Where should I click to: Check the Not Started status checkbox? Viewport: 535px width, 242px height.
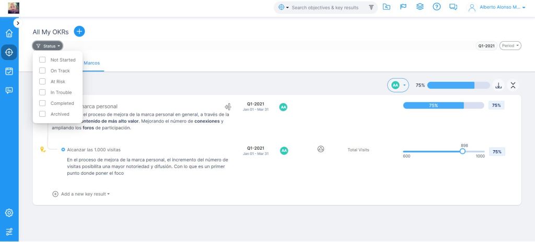pyautogui.click(x=42, y=60)
